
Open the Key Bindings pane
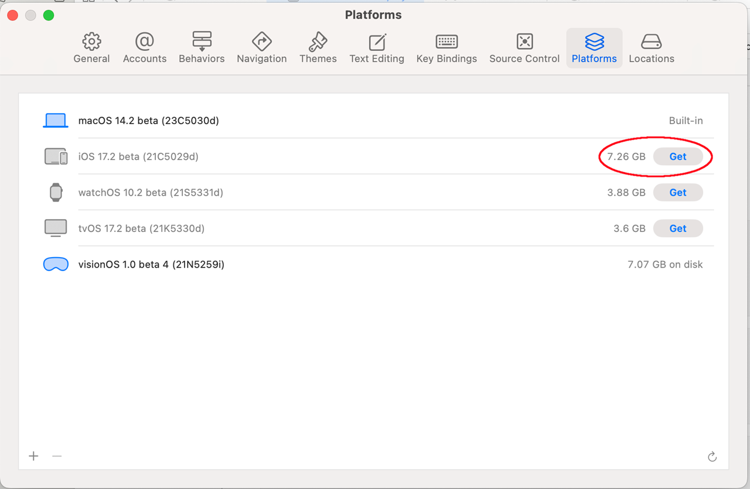[446, 48]
